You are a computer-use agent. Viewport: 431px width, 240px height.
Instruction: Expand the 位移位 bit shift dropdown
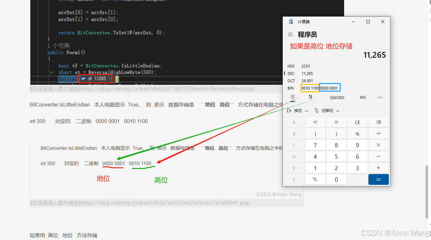(327, 111)
